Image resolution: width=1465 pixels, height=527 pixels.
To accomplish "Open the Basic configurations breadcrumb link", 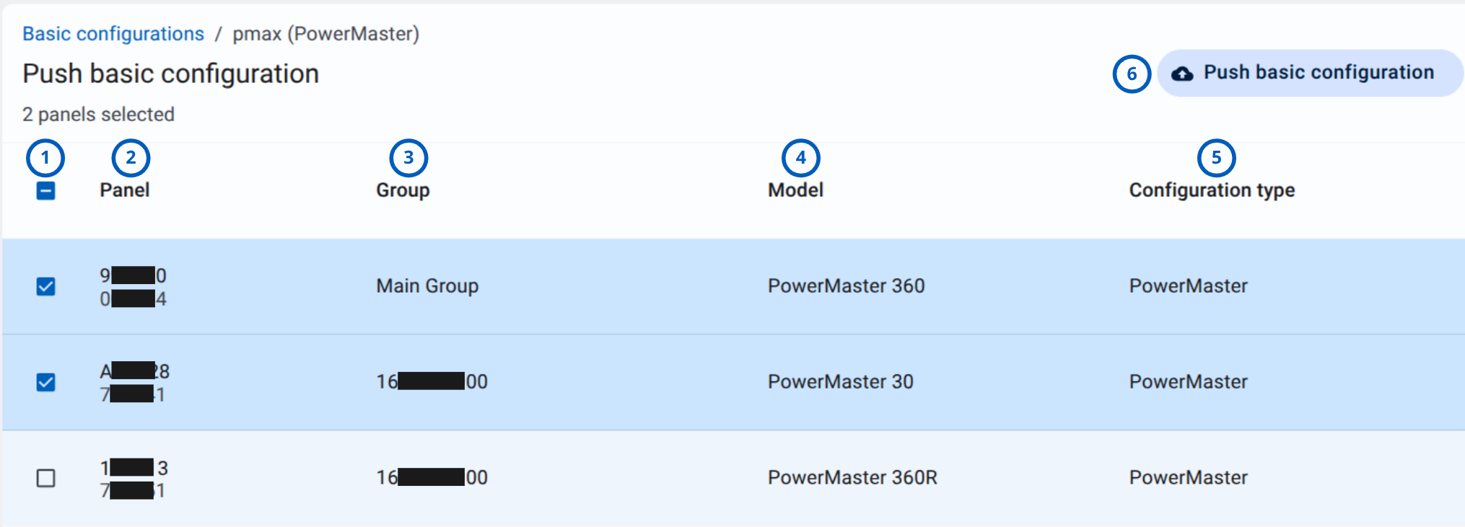I will [x=113, y=34].
